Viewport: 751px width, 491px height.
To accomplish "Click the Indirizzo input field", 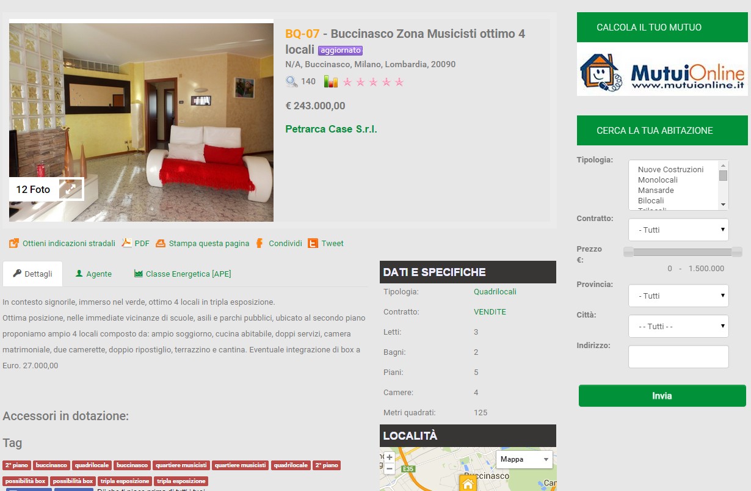I will pos(678,357).
